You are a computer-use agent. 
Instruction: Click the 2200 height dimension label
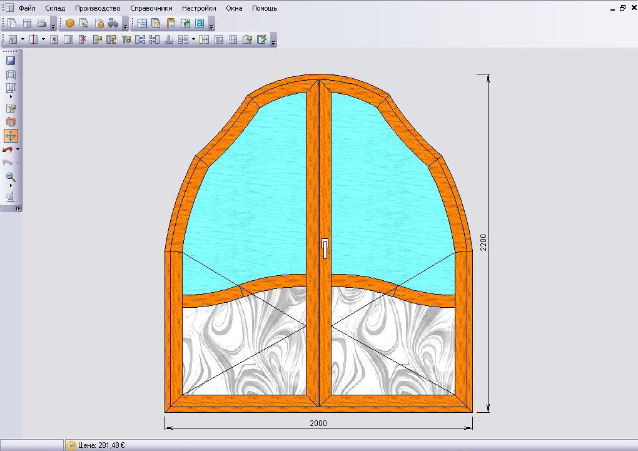[484, 243]
